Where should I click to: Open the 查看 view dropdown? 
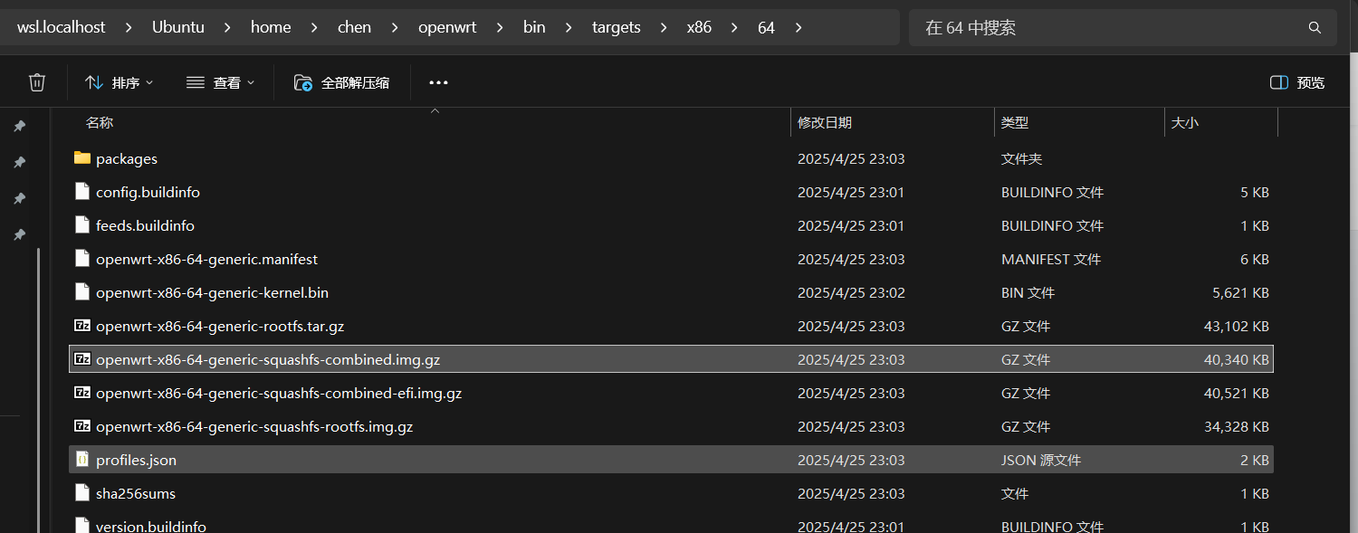coord(221,82)
